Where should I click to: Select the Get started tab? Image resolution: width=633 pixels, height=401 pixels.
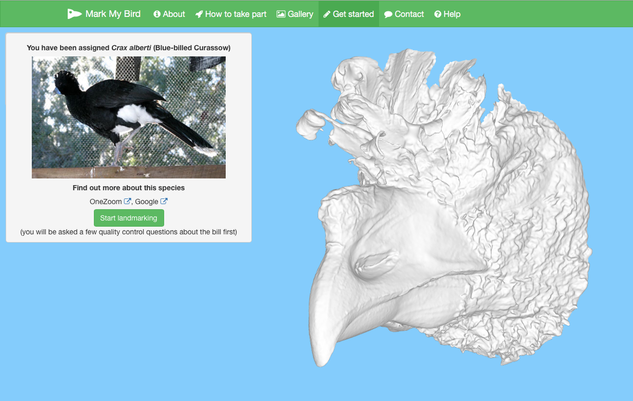[x=349, y=14]
